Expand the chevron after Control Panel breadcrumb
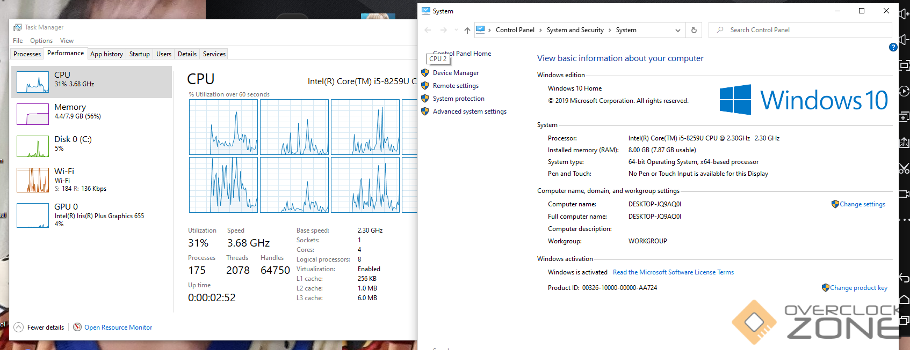Viewport: 910px width, 350px height. [x=540, y=30]
